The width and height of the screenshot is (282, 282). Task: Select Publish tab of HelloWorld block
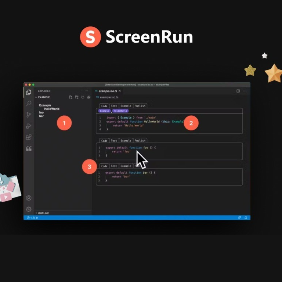[x=140, y=106]
